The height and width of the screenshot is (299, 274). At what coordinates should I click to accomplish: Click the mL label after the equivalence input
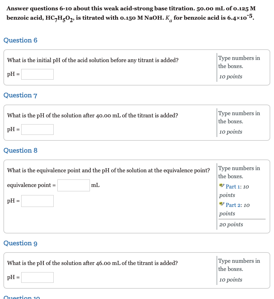click(x=95, y=185)
